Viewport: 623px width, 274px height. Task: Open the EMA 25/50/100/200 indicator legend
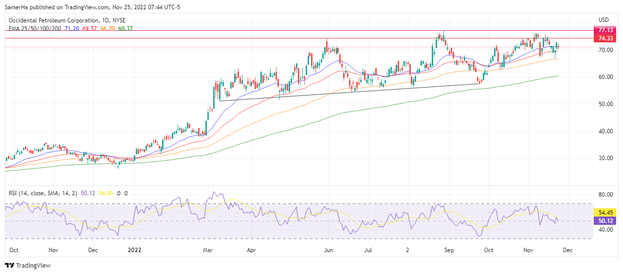(35, 29)
